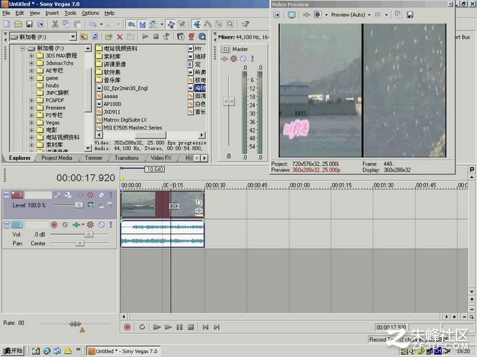This screenshot has height=357, width=477.
Task: Mute video track 1
Action: pos(102,195)
